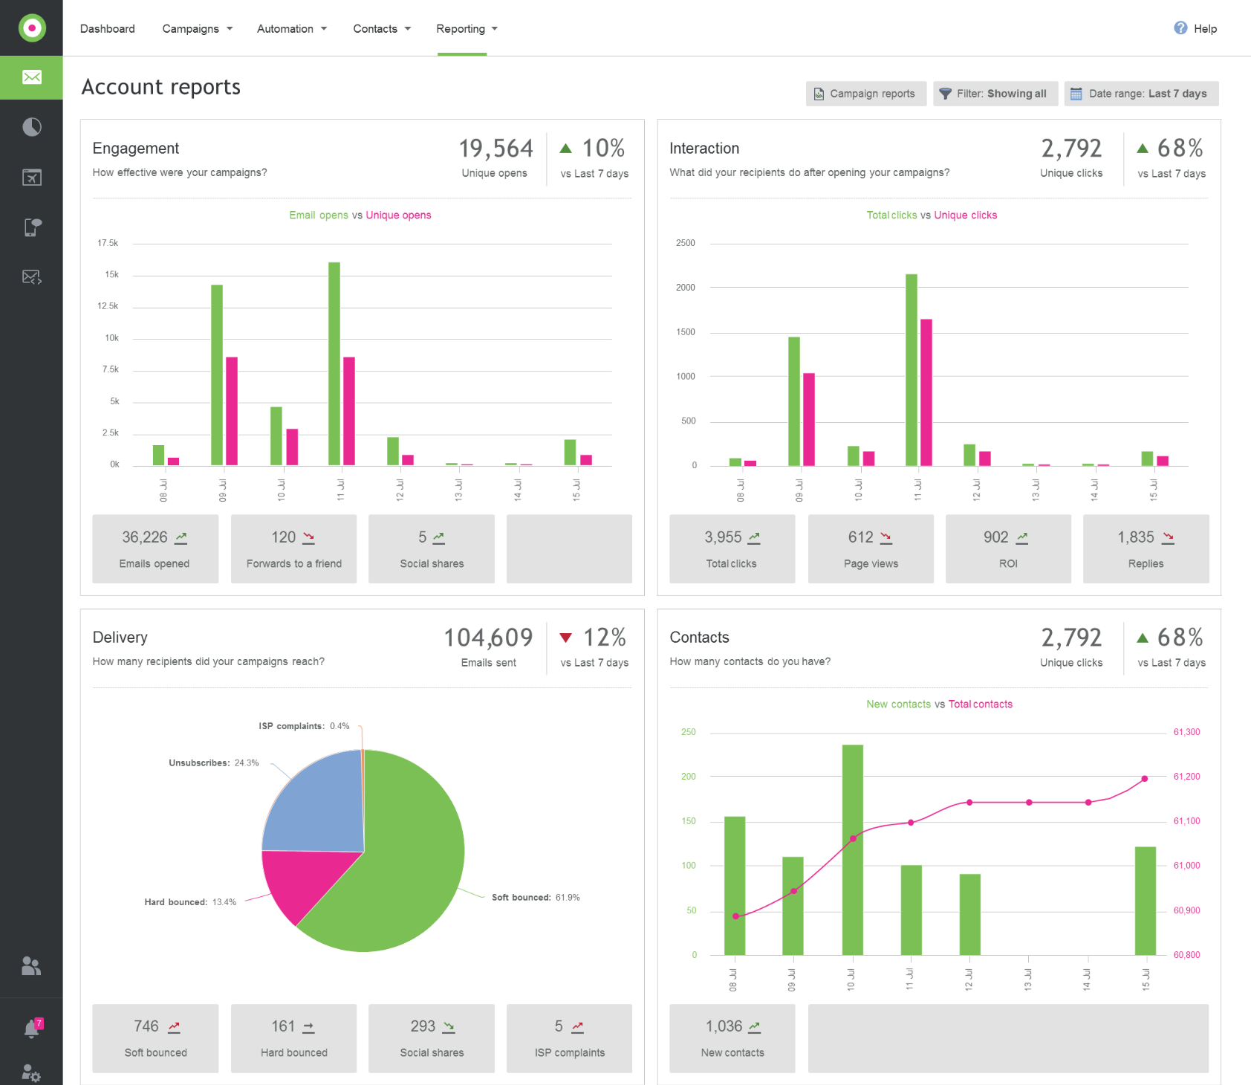
Task: Click the 11 Jul green Email opens bar
Action: pyautogui.click(x=334, y=363)
